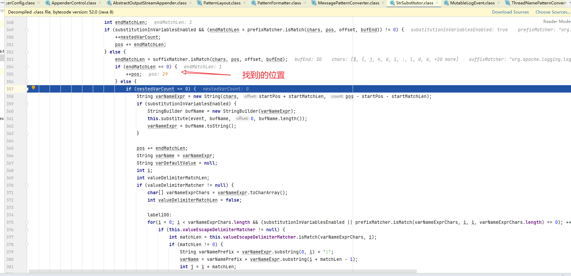571x276 pixels.
Task: Click line number 353 in the gutter
Action: pos(10,60)
